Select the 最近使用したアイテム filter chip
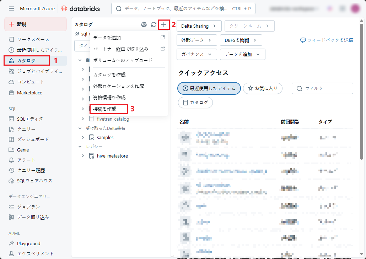The width and height of the screenshot is (366, 259). click(x=209, y=88)
